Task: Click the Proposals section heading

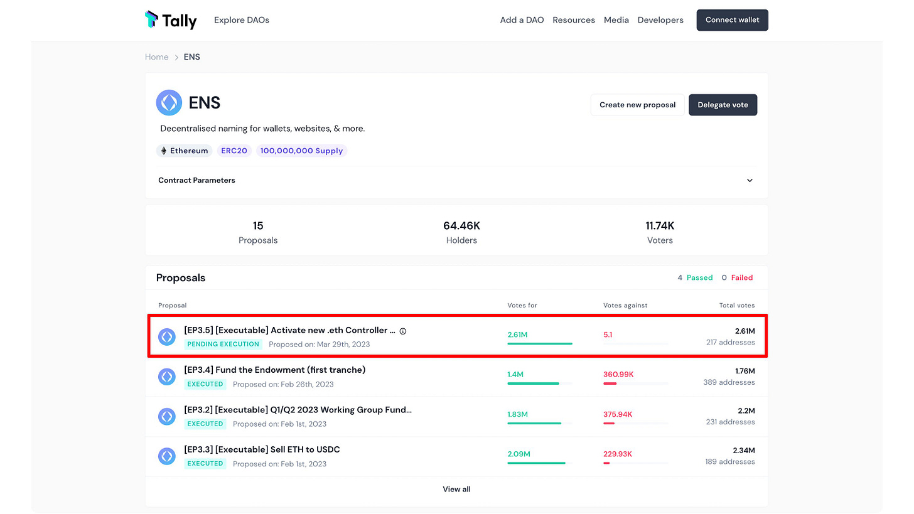Action: [x=181, y=277]
